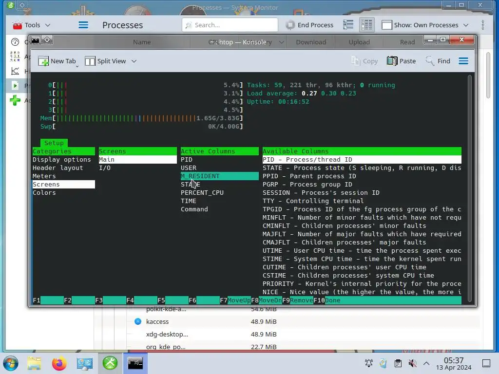Select Screens category in htop

tap(64, 185)
